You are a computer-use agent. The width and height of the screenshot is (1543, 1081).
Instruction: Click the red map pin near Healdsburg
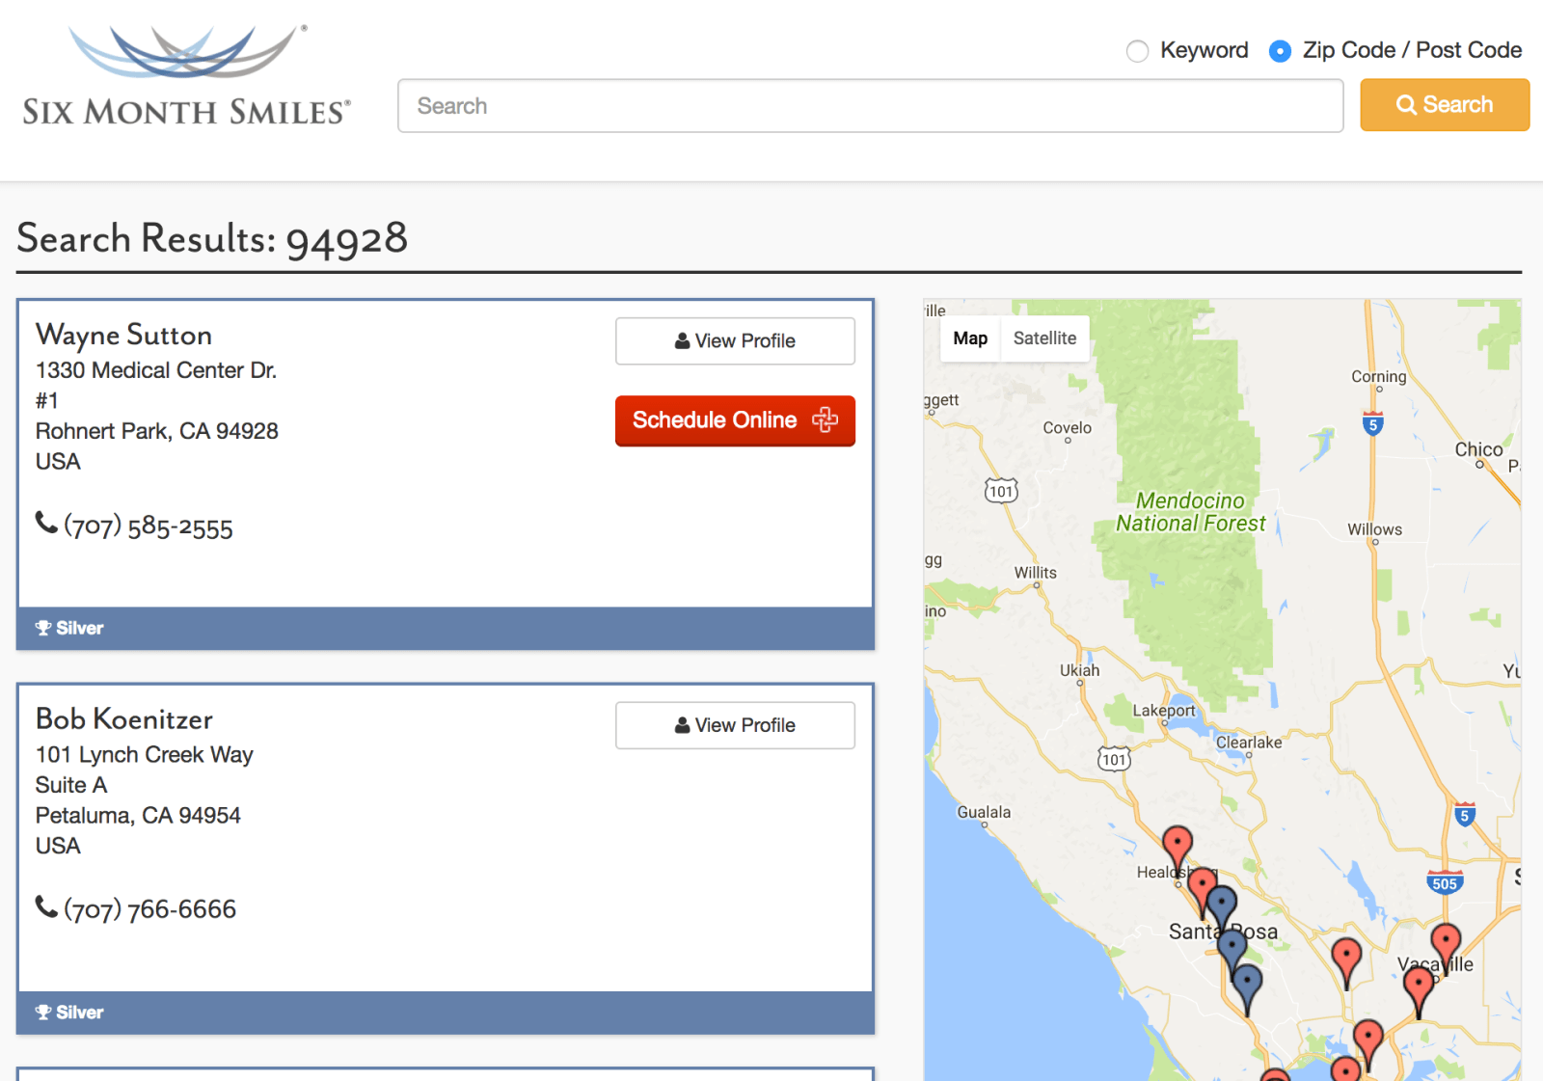1177,846
